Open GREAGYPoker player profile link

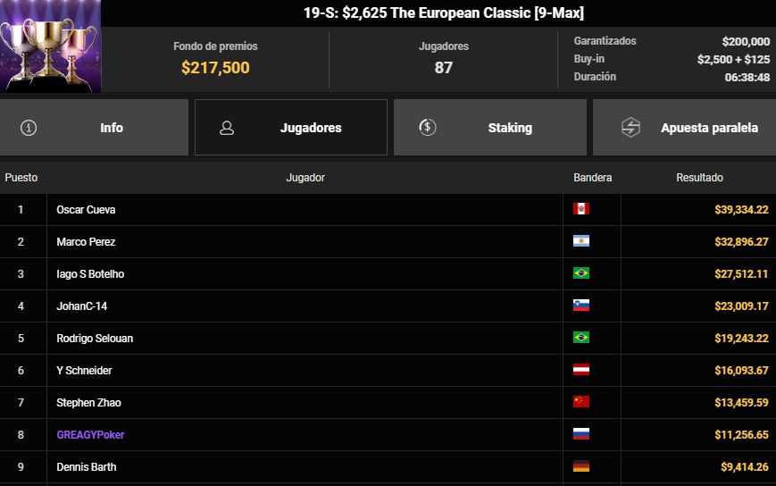tap(90, 434)
